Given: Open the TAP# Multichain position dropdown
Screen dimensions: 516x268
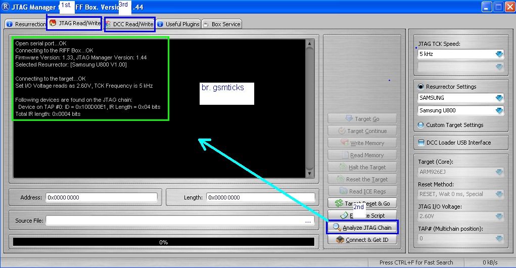Looking at the screenshot, I should (499, 238).
